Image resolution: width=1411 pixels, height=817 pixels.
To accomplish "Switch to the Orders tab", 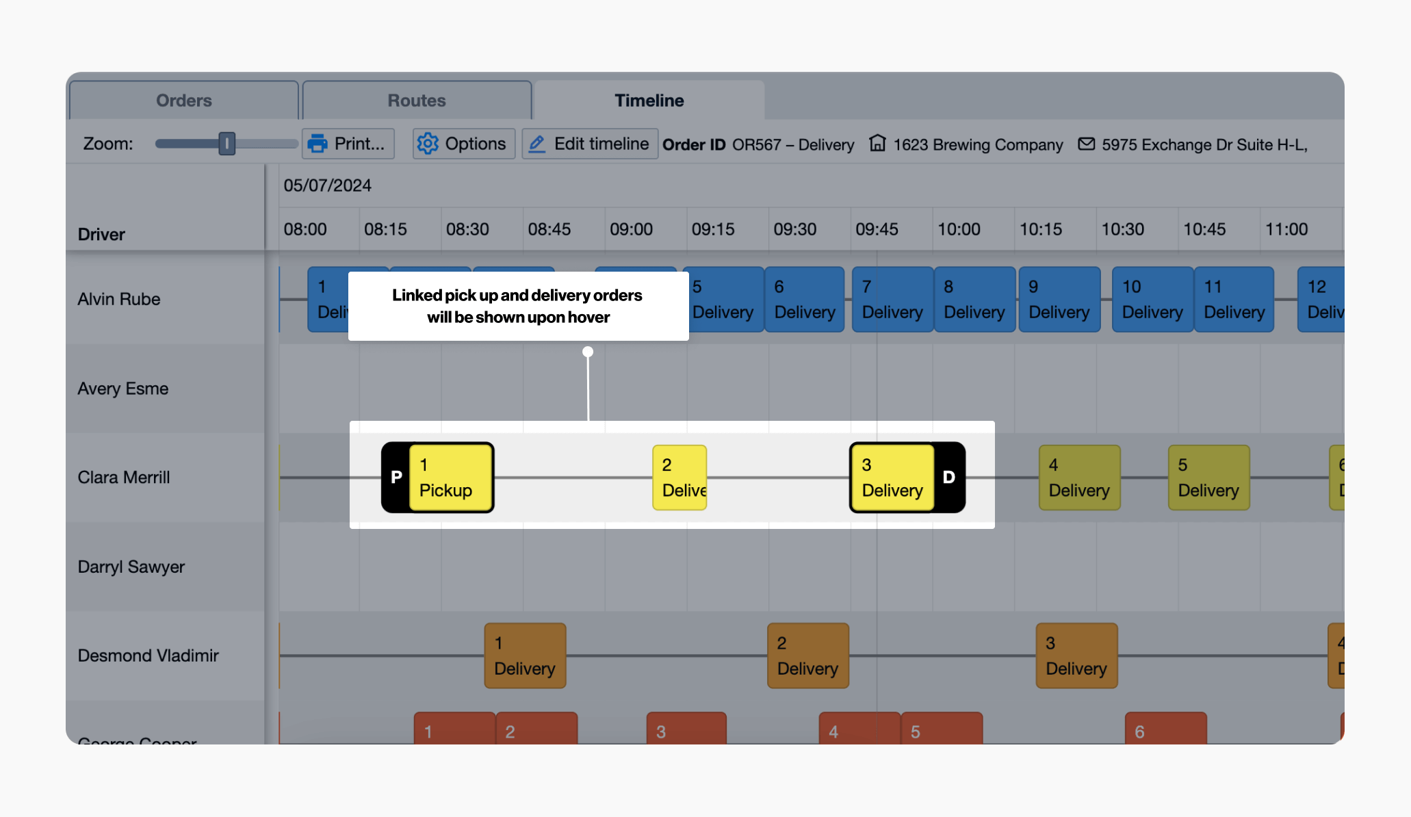I will point(183,101).
